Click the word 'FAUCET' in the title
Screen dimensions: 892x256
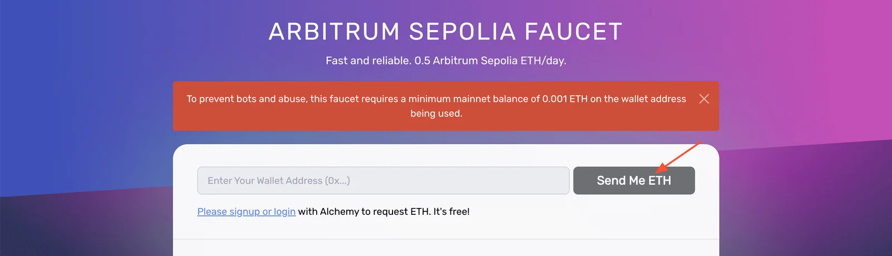click(574, 32)
